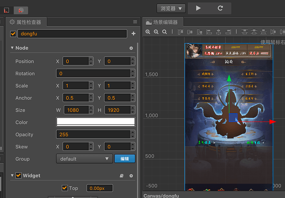The height and width of the screenshot is (198, 285).
Task: Open Widget component gear settings
Action: coord(131,176)
